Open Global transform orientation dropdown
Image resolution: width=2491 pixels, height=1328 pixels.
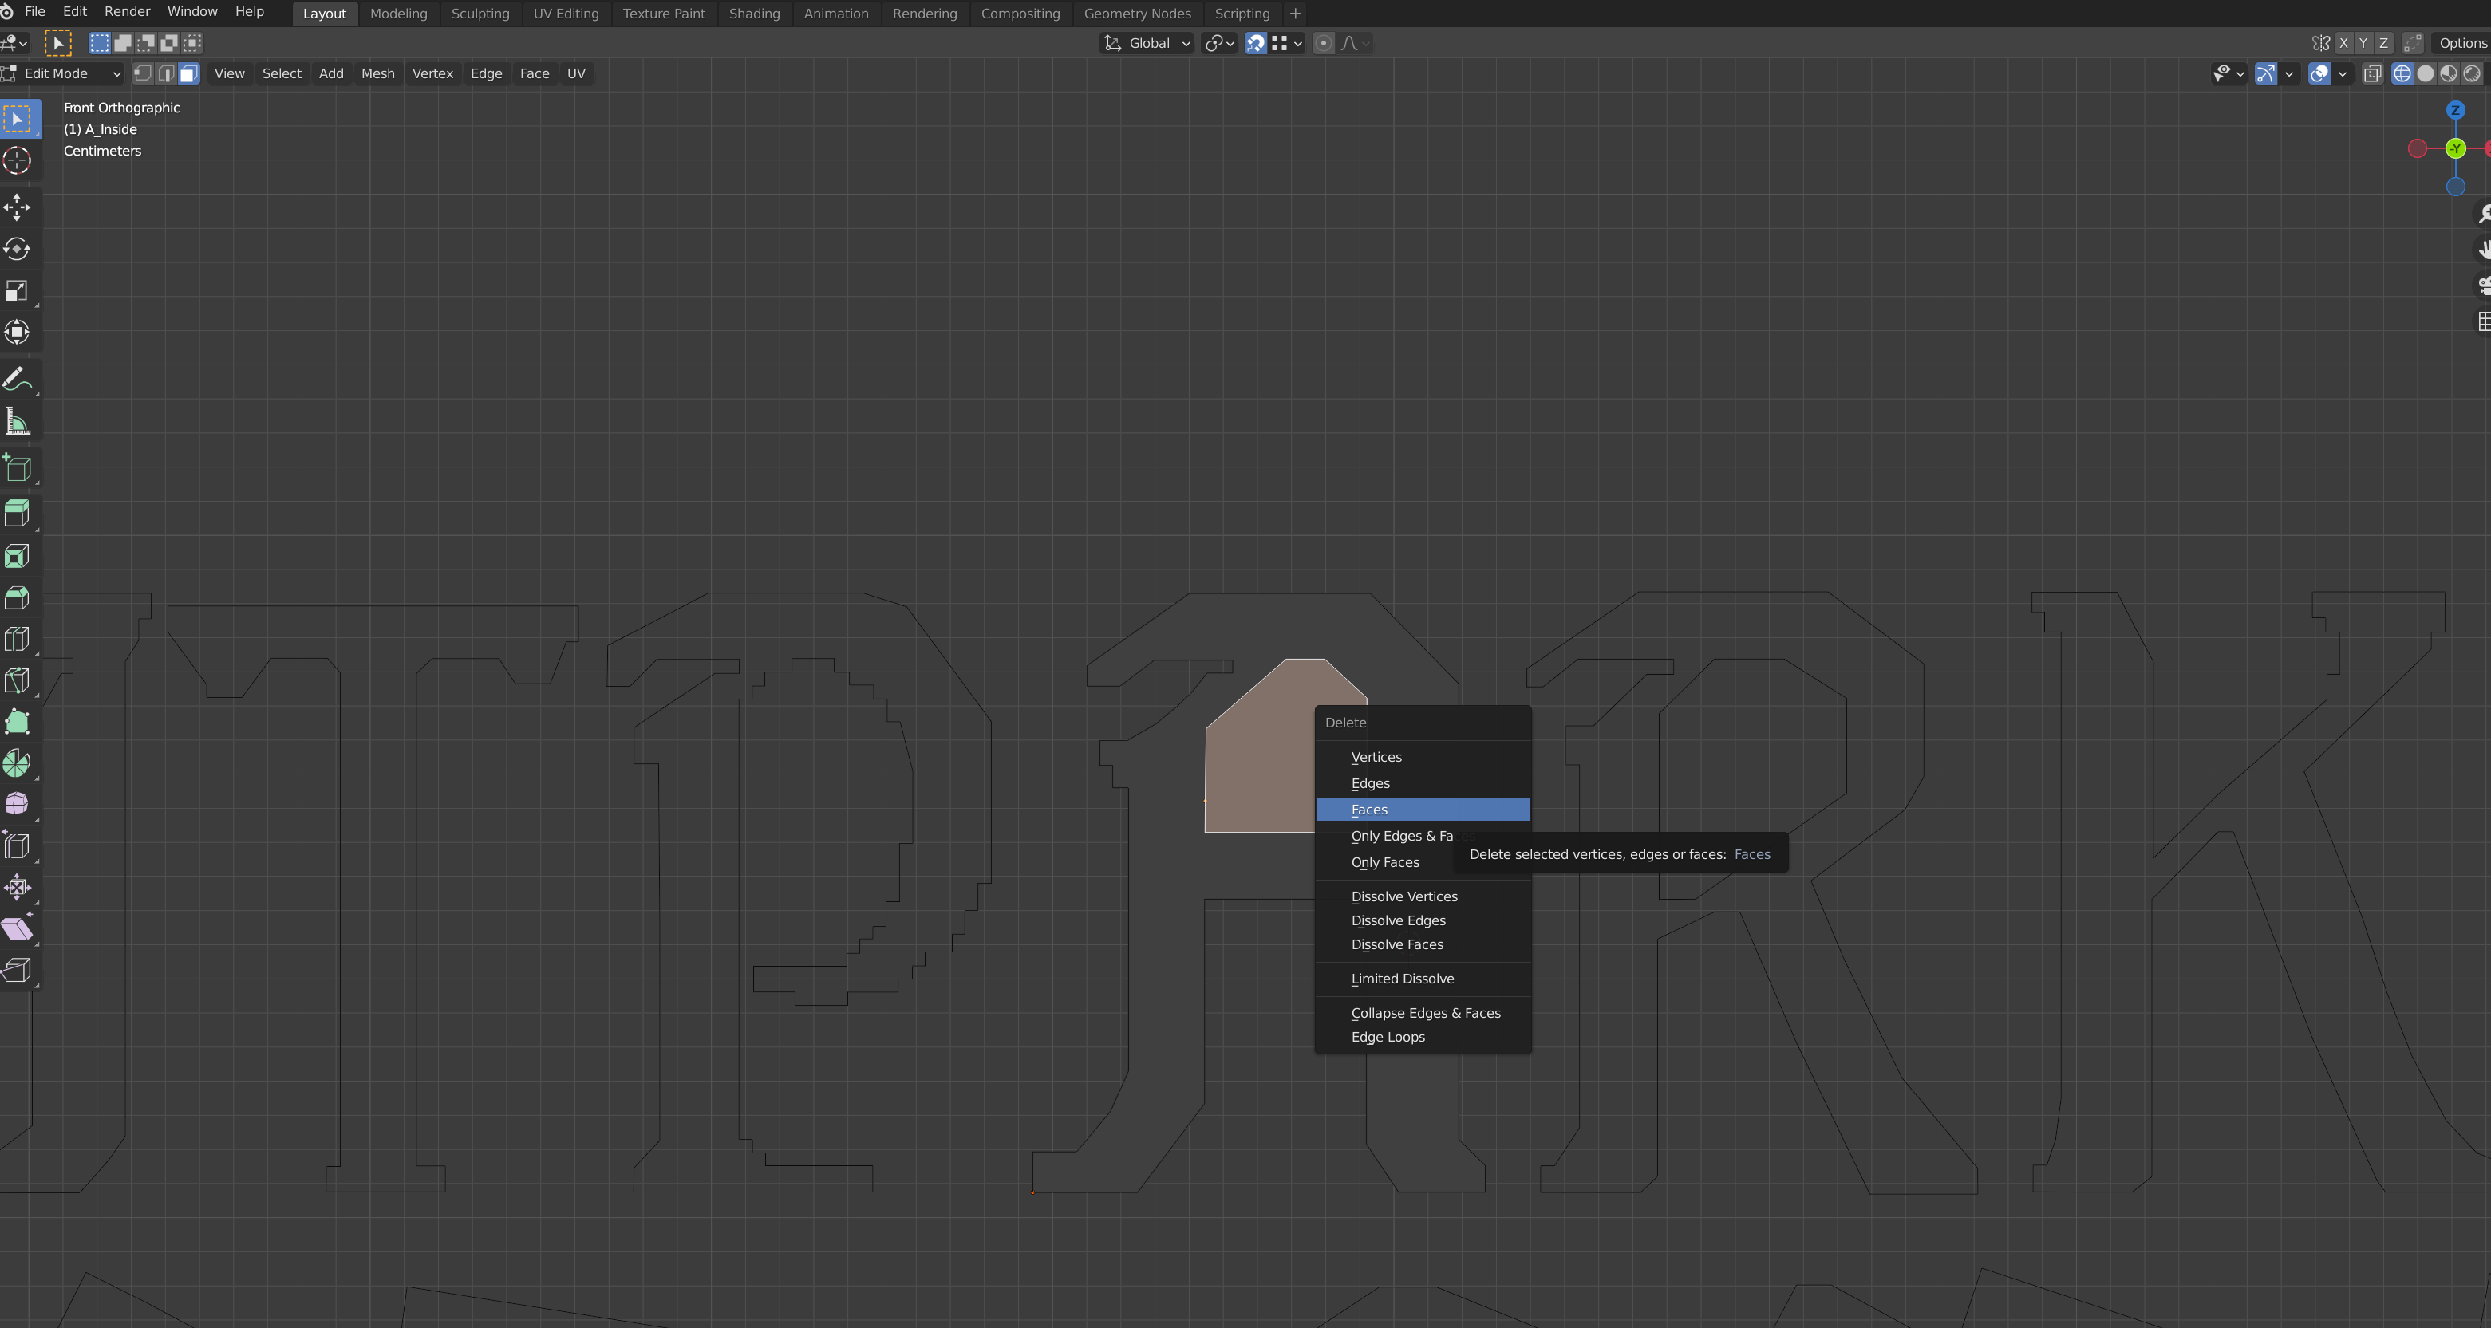[x=1147, y=42]
